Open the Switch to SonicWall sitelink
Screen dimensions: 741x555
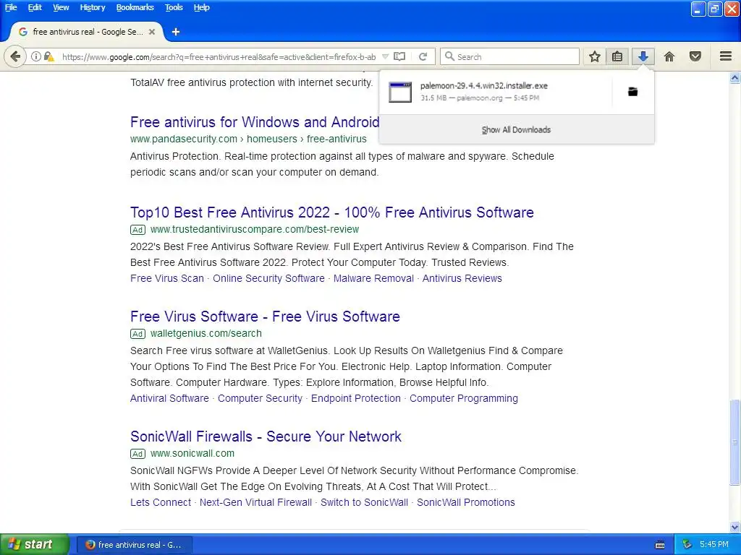(365, 502)
